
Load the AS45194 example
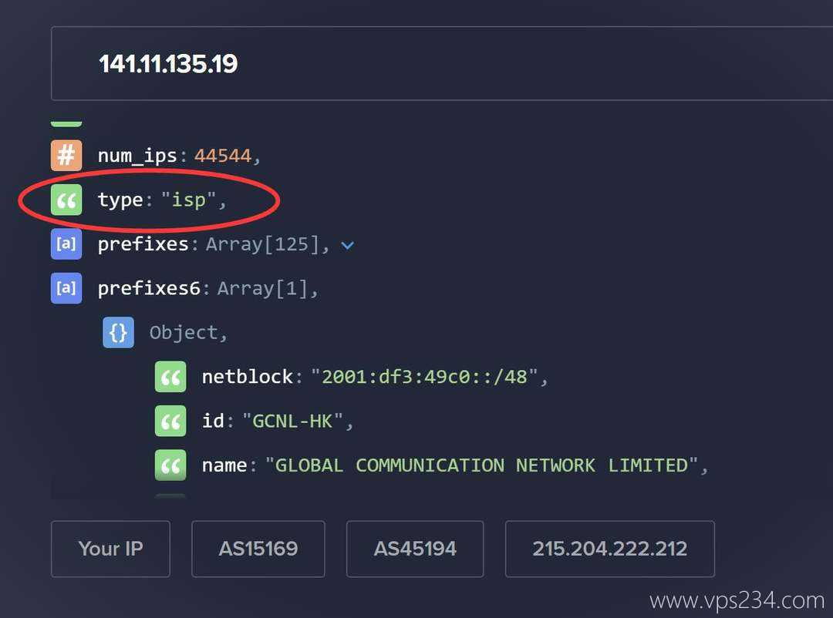click(x=415, y=549)
